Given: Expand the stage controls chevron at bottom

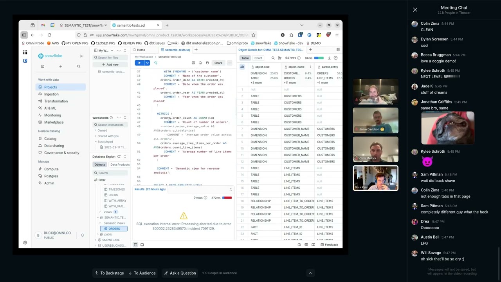Looking at the screenshot, I should [310, 273].
